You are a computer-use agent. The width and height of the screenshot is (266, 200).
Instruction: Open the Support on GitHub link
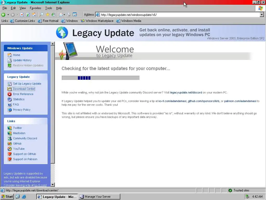24,154
